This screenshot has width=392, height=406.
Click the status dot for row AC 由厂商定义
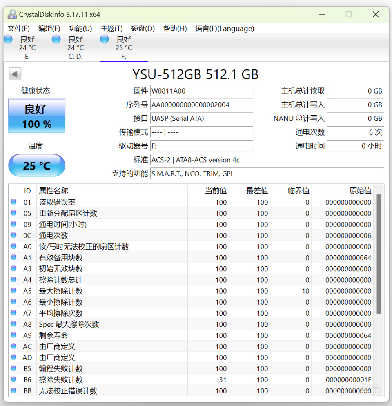click(13, 346)
